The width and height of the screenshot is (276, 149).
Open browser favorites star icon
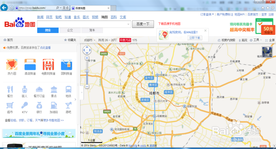point(268,8)
